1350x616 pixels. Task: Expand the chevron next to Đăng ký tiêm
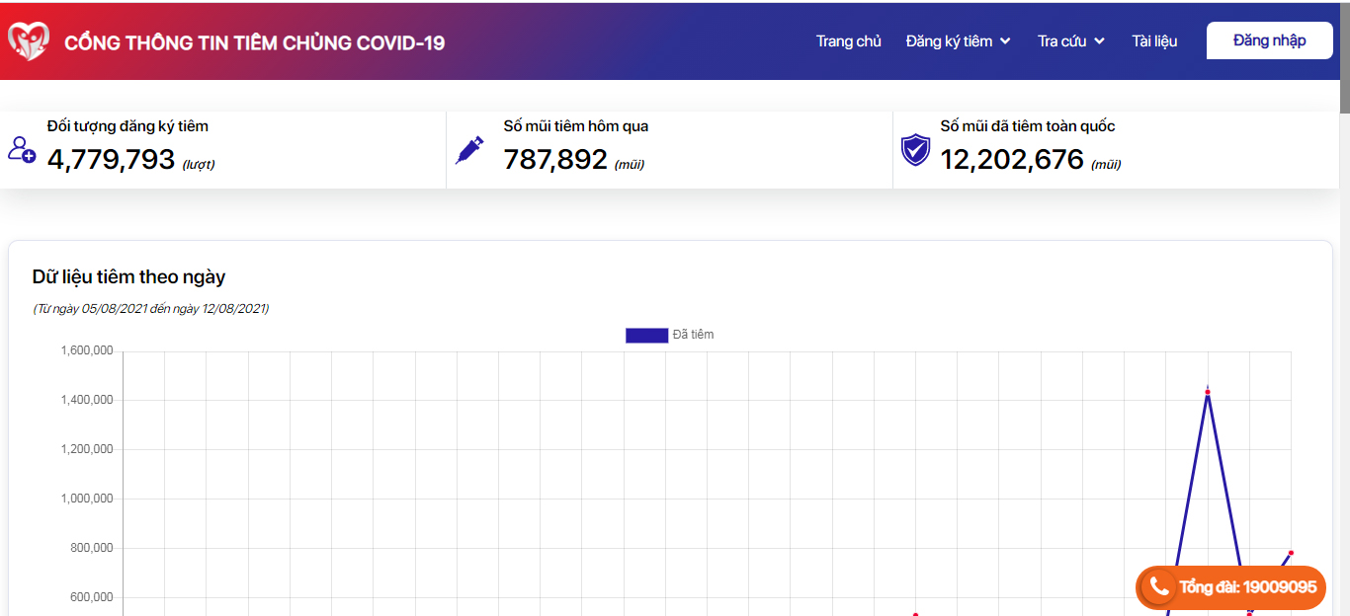(x=1005, y=41)
